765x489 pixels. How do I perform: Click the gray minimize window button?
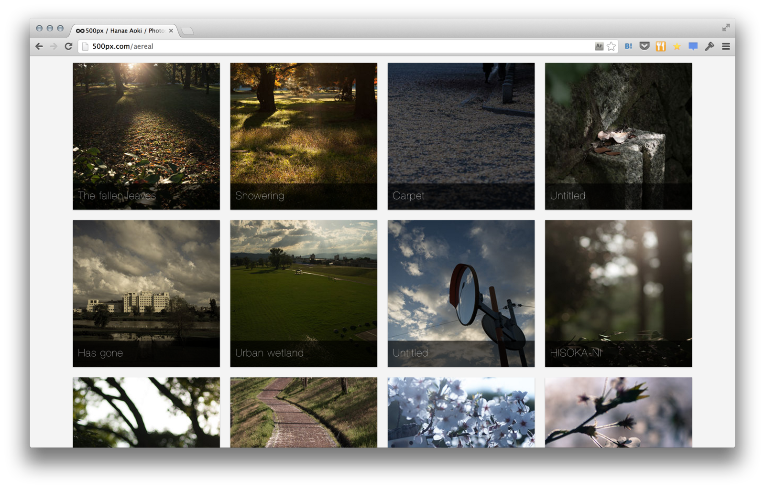coord(50,28)
